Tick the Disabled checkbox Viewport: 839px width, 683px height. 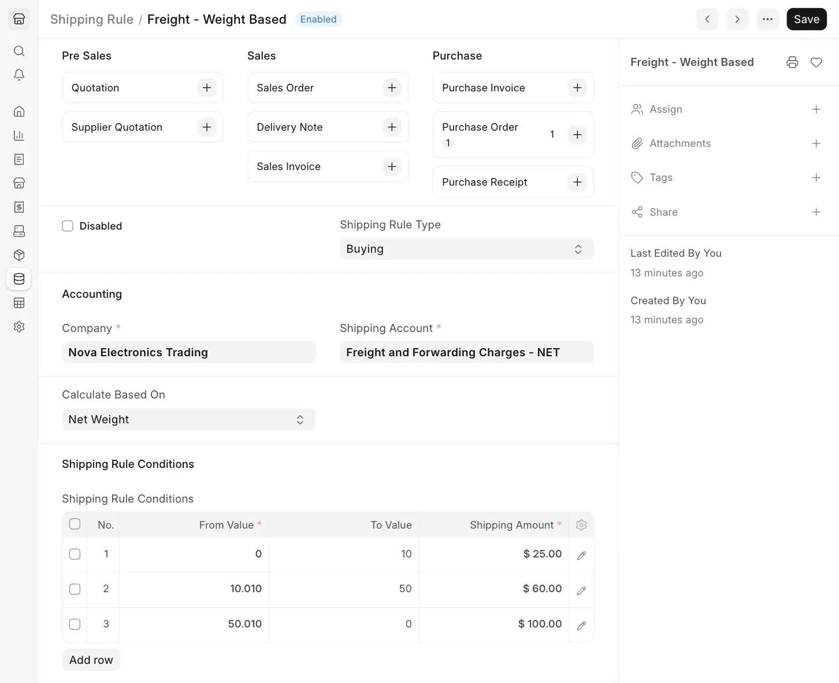[68, 226]
